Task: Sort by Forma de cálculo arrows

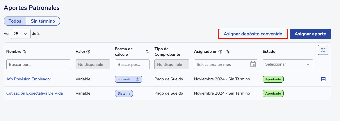Action: [147, 52]
